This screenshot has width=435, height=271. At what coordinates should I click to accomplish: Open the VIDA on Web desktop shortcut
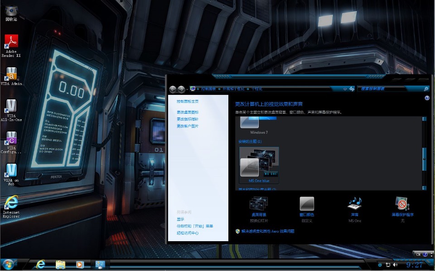(11, 175)
